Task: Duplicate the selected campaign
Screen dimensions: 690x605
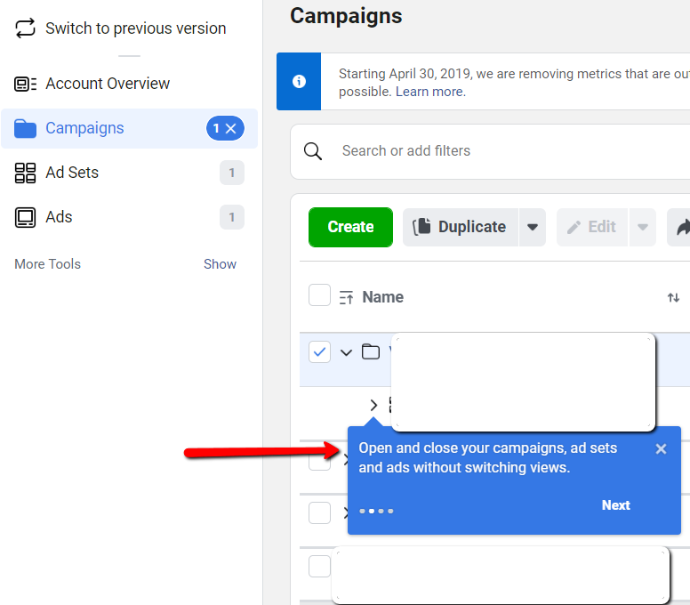Action: point(460,227)
